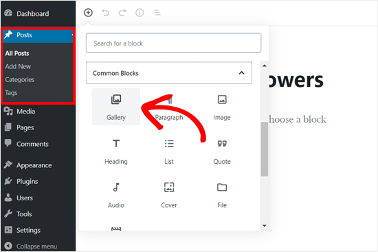Viewport: 378px width, 252px height.
Task: Open the Comments menu
Action: [x=38, y=144]
